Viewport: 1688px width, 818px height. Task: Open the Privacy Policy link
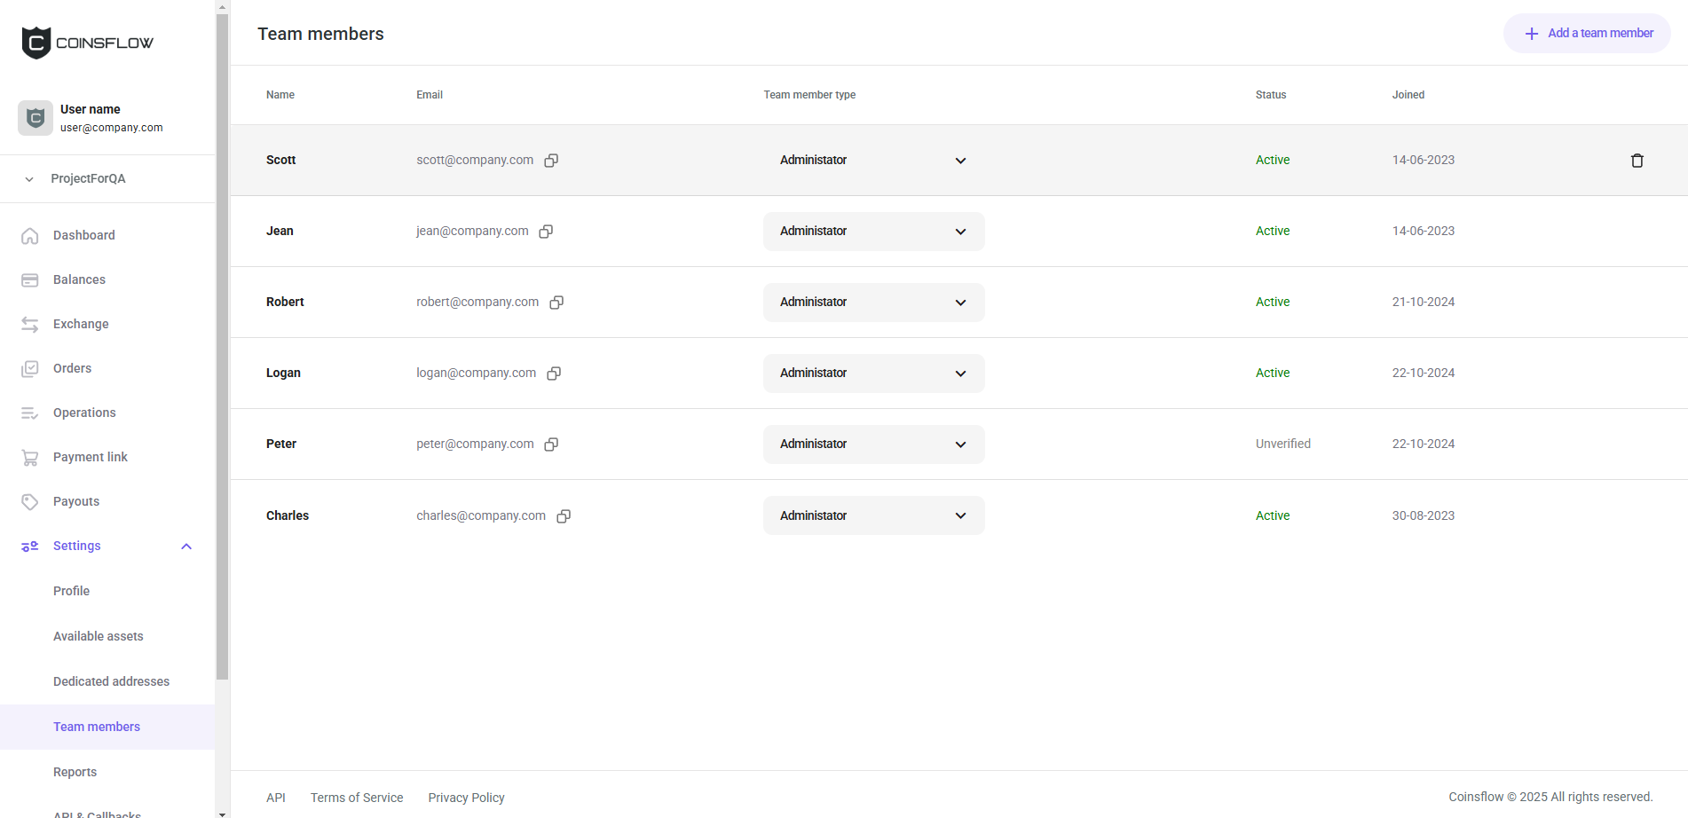pyautogui.click(x=466, y=798)
